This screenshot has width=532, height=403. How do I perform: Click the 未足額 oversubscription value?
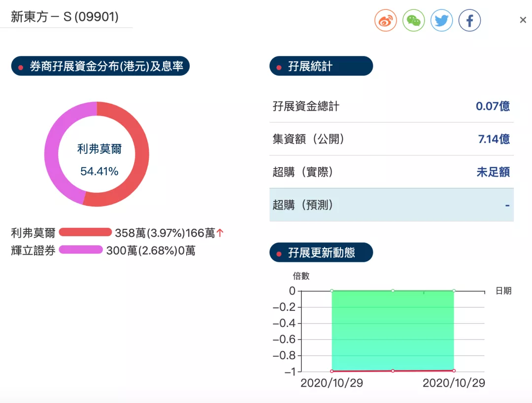(x=493, y=172)
